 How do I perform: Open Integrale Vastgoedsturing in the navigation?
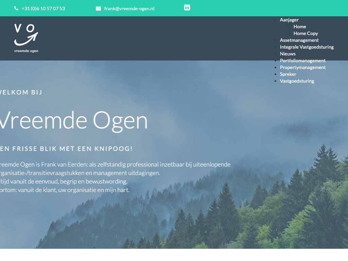tap(307, 47)
